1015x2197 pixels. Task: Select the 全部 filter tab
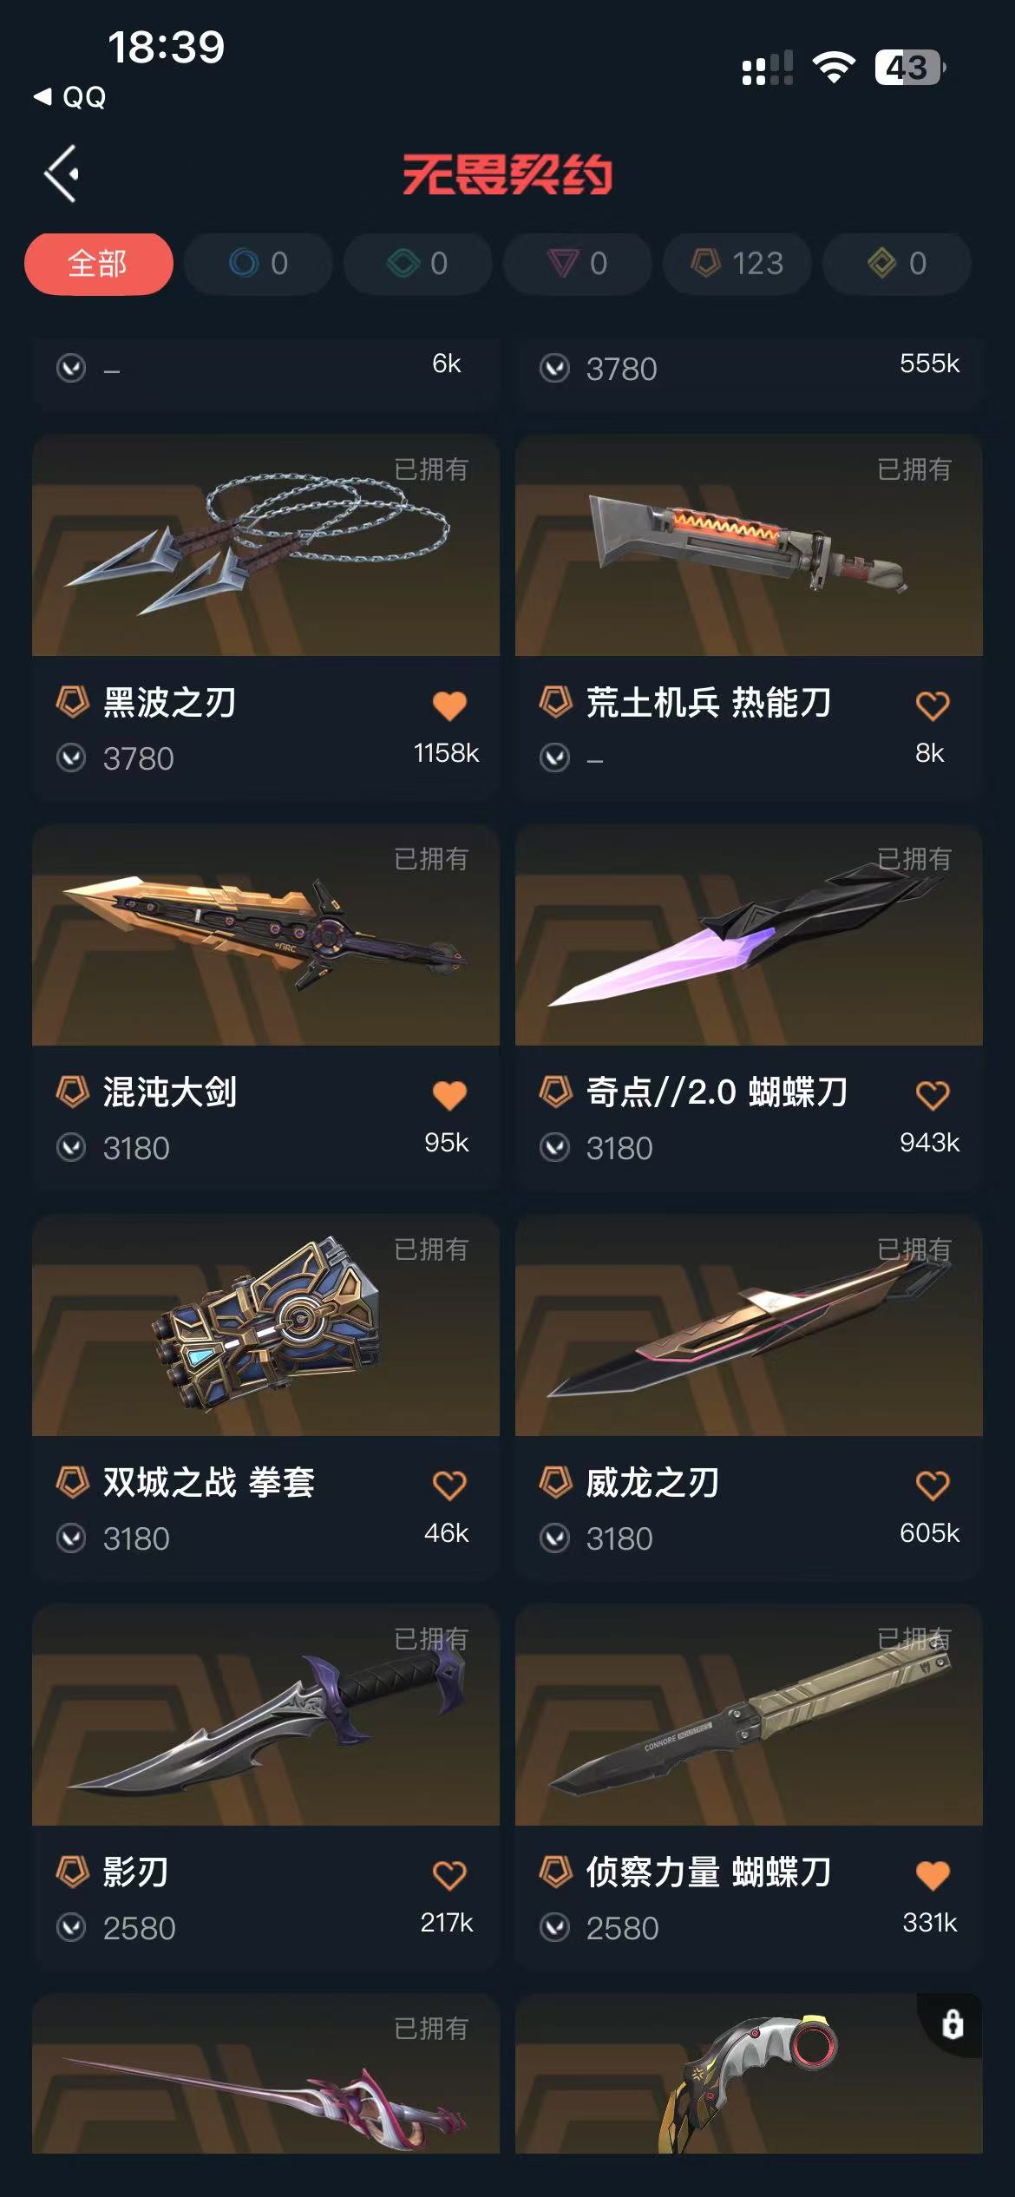tap(98, 263)
